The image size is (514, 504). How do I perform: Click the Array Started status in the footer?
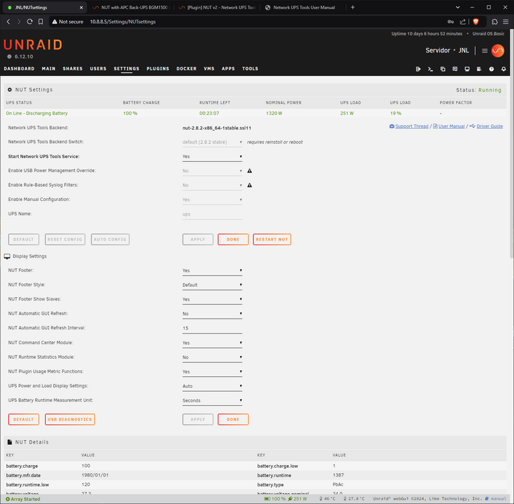pyautogui.click(x=23, y=499)
